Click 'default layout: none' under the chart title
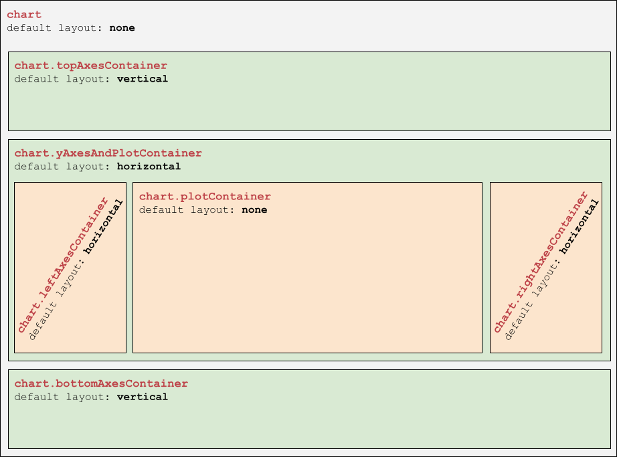The height and width of the screenshot is (457, 617). coord(71,28)
